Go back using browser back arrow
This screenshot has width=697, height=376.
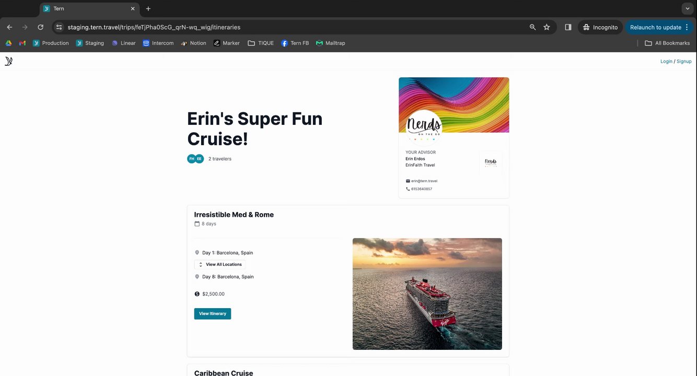(x=9, y=27)
